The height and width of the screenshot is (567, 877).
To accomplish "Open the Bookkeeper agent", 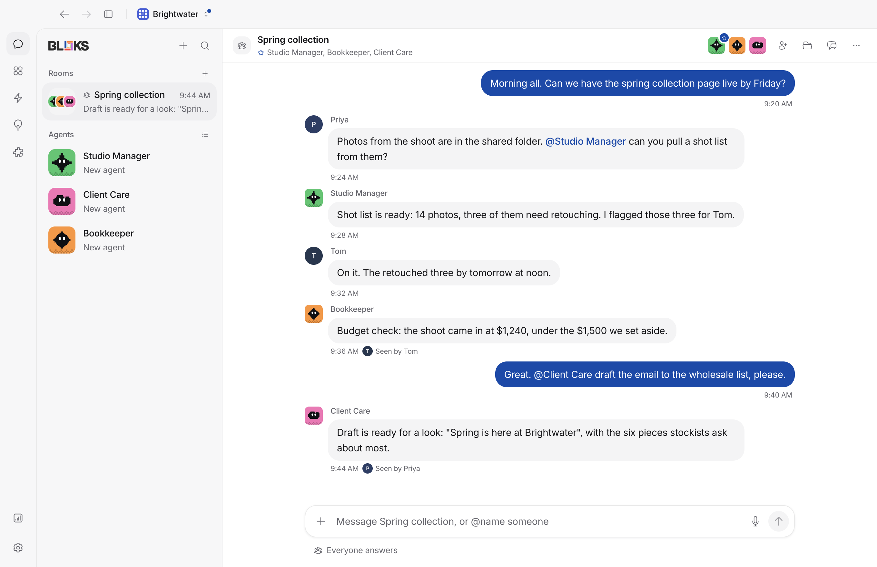I will coord(129,240).
